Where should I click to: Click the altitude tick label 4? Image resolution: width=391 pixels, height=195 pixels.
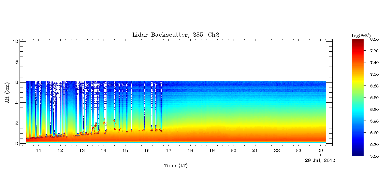pos(16,103)
